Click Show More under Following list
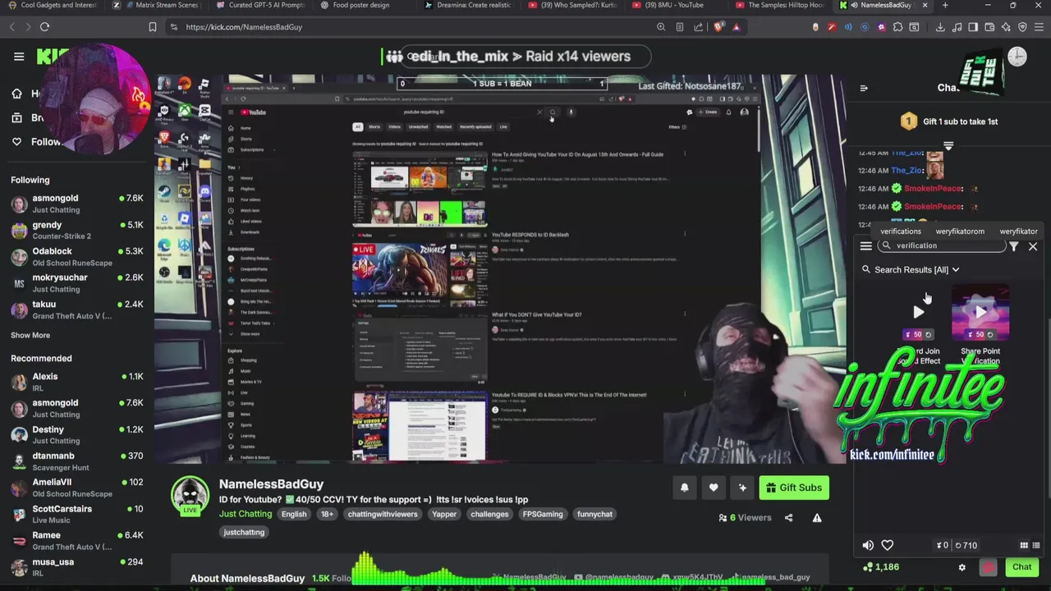The height and width of the screenshot is (591, 1051). [30, 335]
